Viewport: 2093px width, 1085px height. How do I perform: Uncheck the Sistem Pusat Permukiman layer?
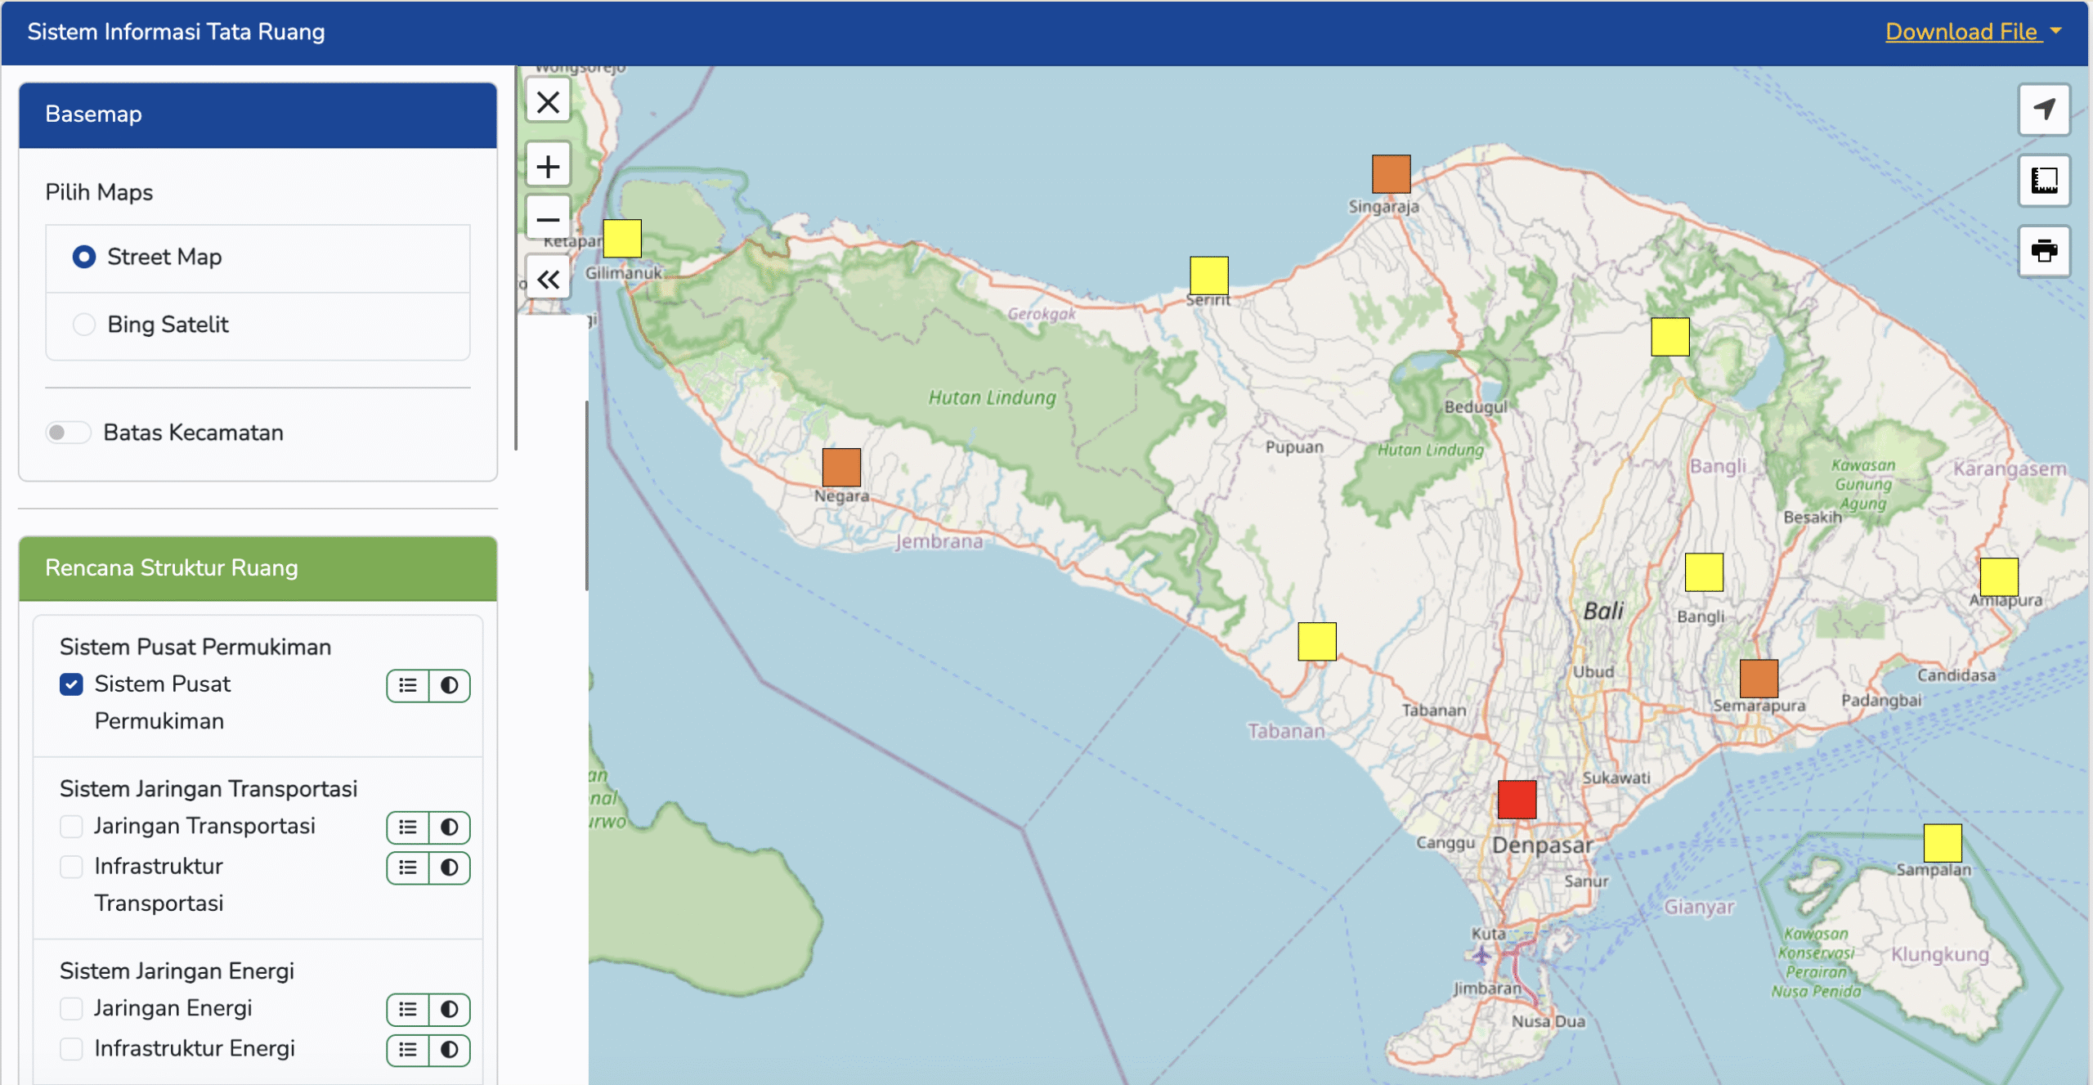71,684
